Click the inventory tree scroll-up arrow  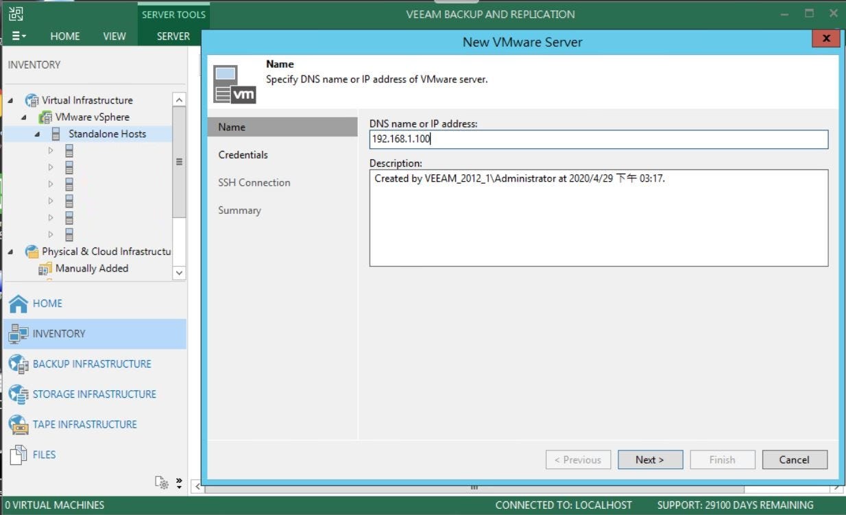tap(179, 99)
